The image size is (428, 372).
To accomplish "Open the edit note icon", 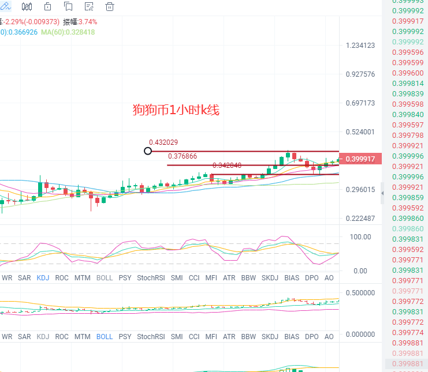I will tap(89, 7).
